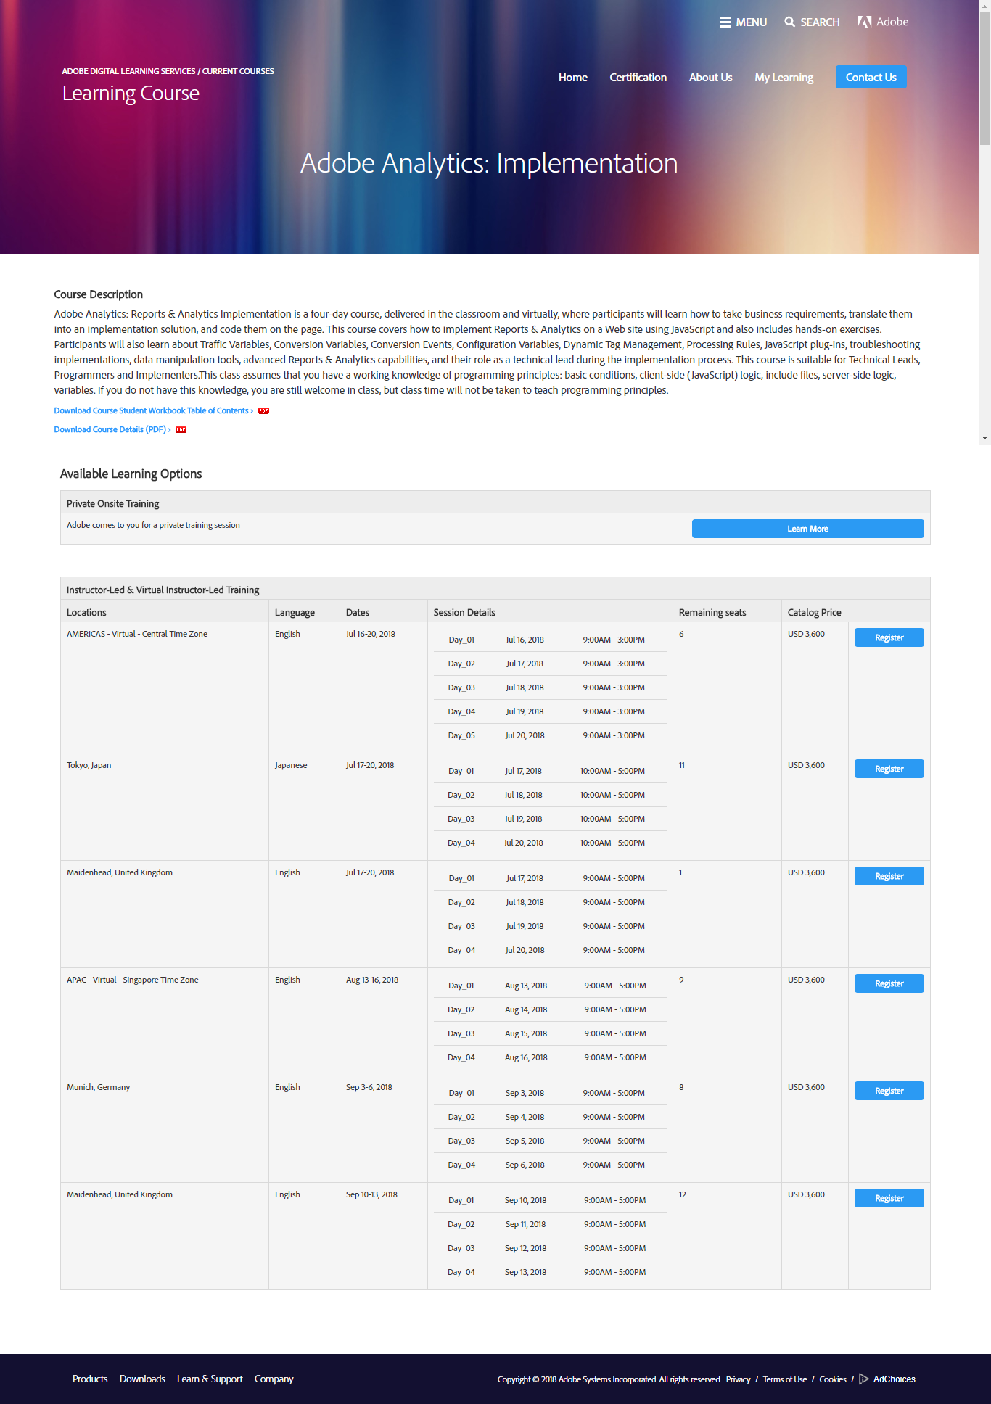Click the 'Adobe Analytics: Implementation' page title

[489, 163]
